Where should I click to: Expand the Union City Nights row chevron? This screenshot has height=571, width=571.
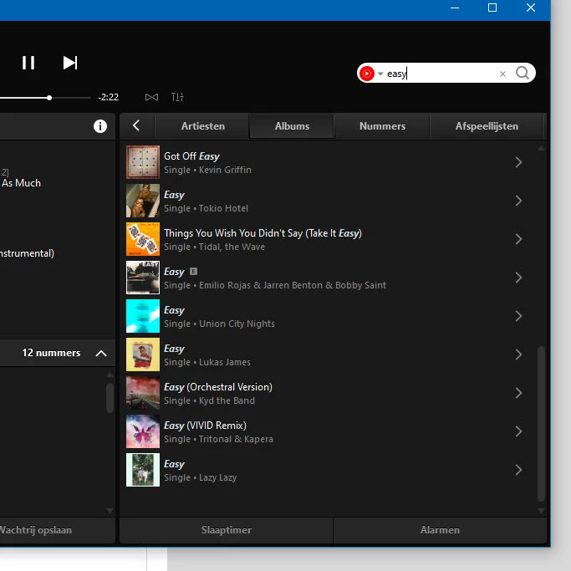(x=518, y=316)
